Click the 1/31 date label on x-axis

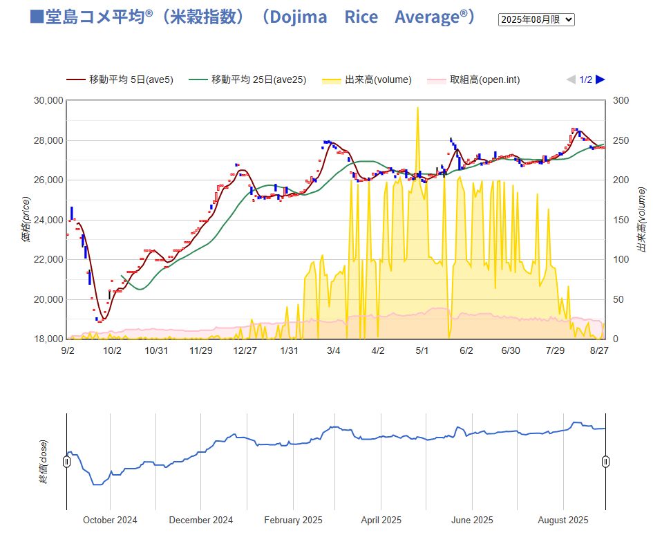(x=290, y=350)
